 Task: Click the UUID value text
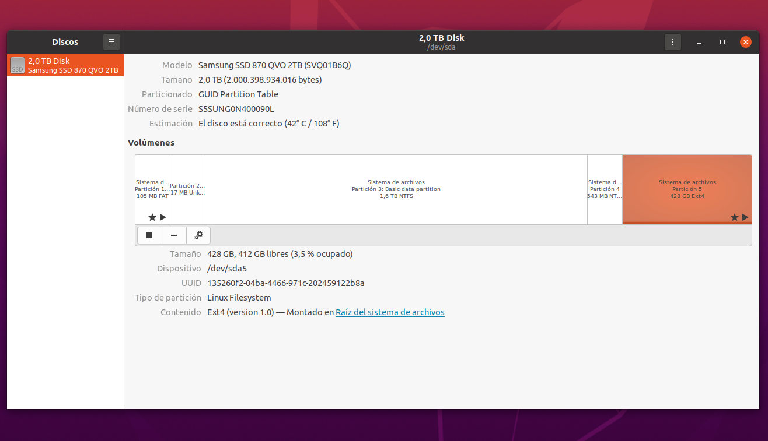click(285, 283)
